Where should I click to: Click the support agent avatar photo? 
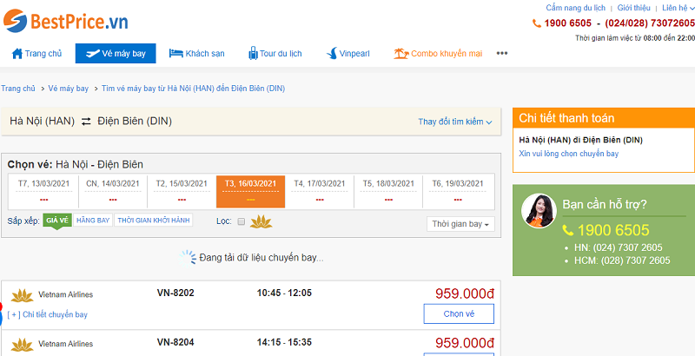coord(539,211)
